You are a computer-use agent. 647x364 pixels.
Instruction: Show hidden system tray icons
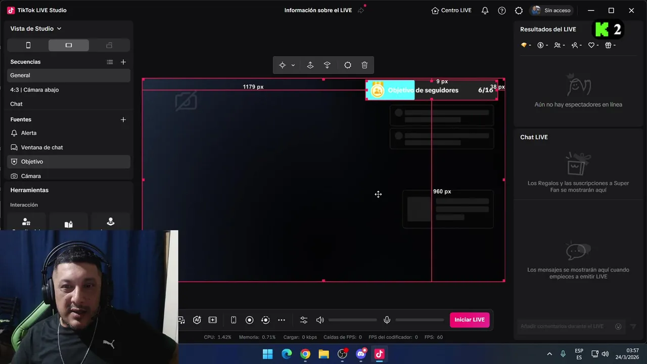pyautogui.click(x=549, y=354)
